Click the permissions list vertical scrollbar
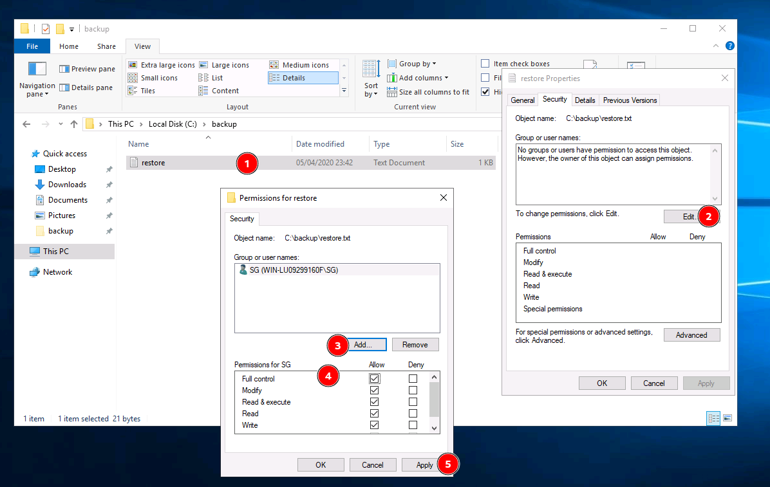This screenshot has height=487, width=770. coord(434,403)
